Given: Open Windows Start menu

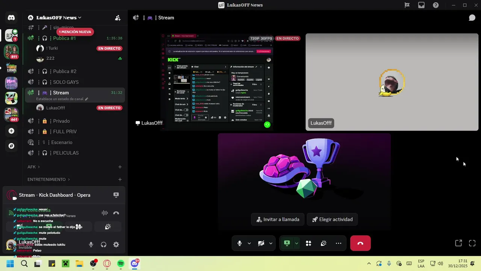Looking at the screenshot, I should (10, 263).
